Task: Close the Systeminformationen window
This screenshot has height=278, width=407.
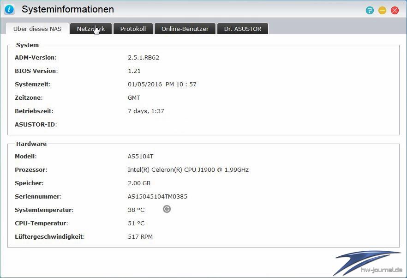Action: [395, 11]
